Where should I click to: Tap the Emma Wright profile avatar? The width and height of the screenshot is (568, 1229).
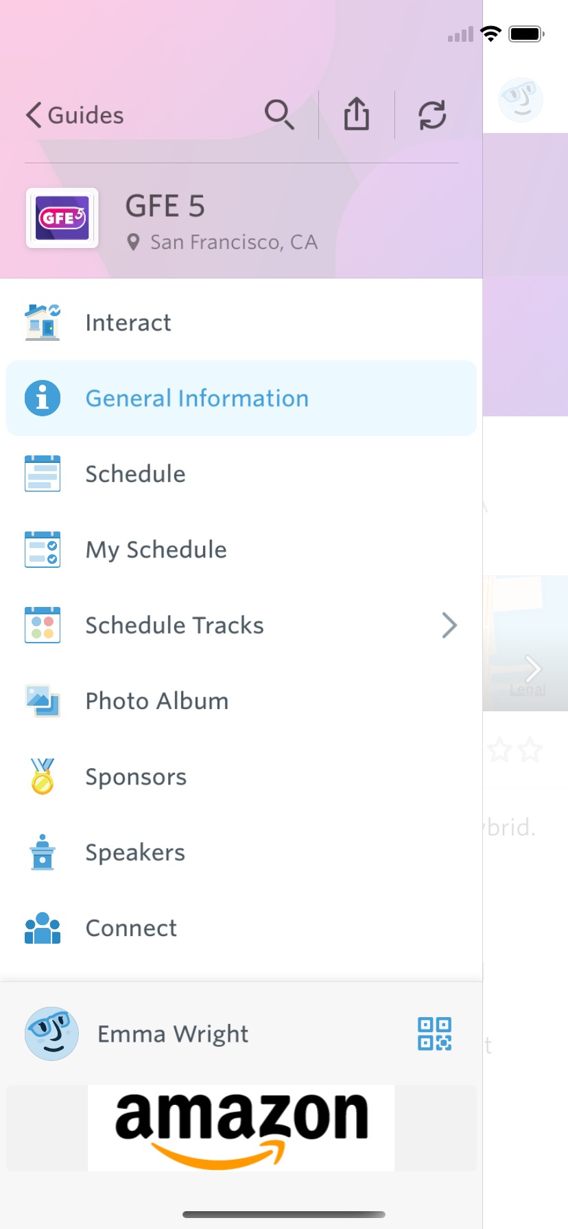(51, 1034)
